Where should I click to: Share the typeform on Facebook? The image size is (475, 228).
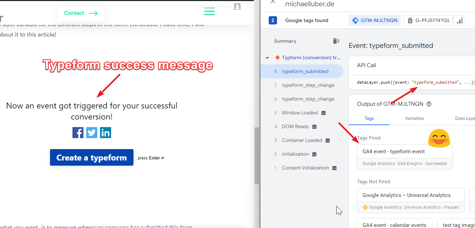78,133
